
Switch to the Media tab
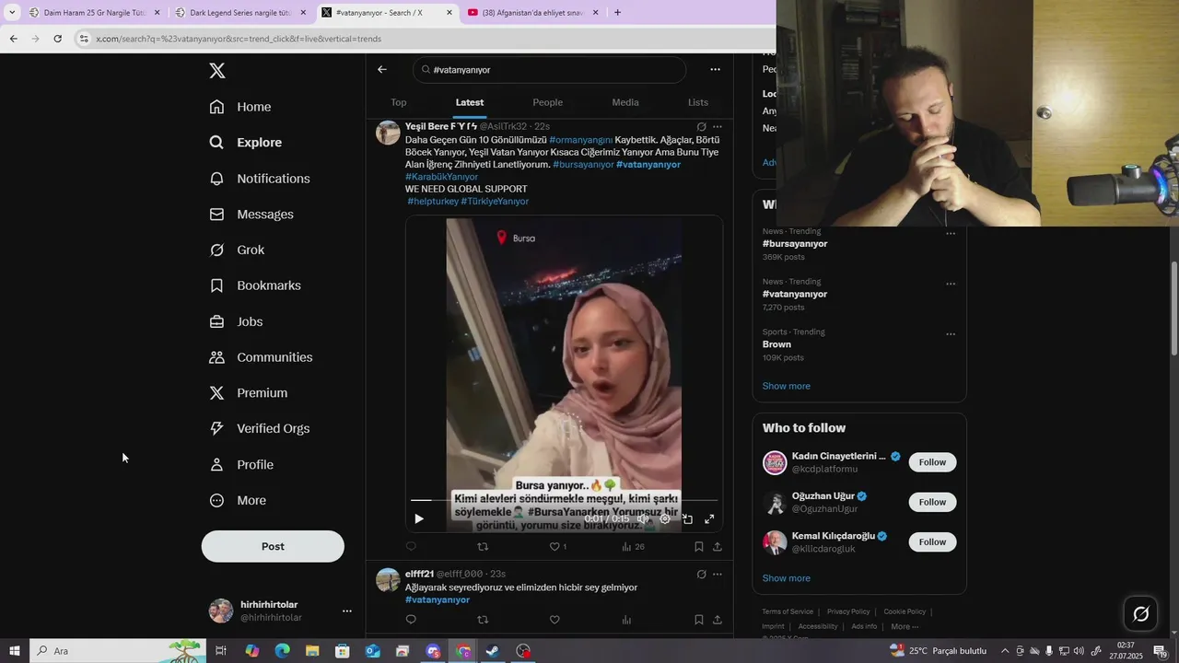625,102
